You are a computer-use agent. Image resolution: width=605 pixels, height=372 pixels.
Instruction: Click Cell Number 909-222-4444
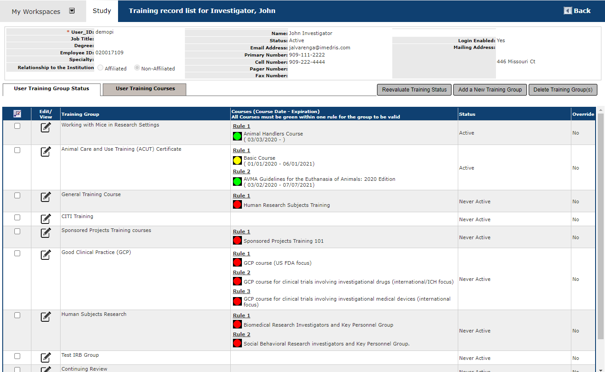point(307,62)
